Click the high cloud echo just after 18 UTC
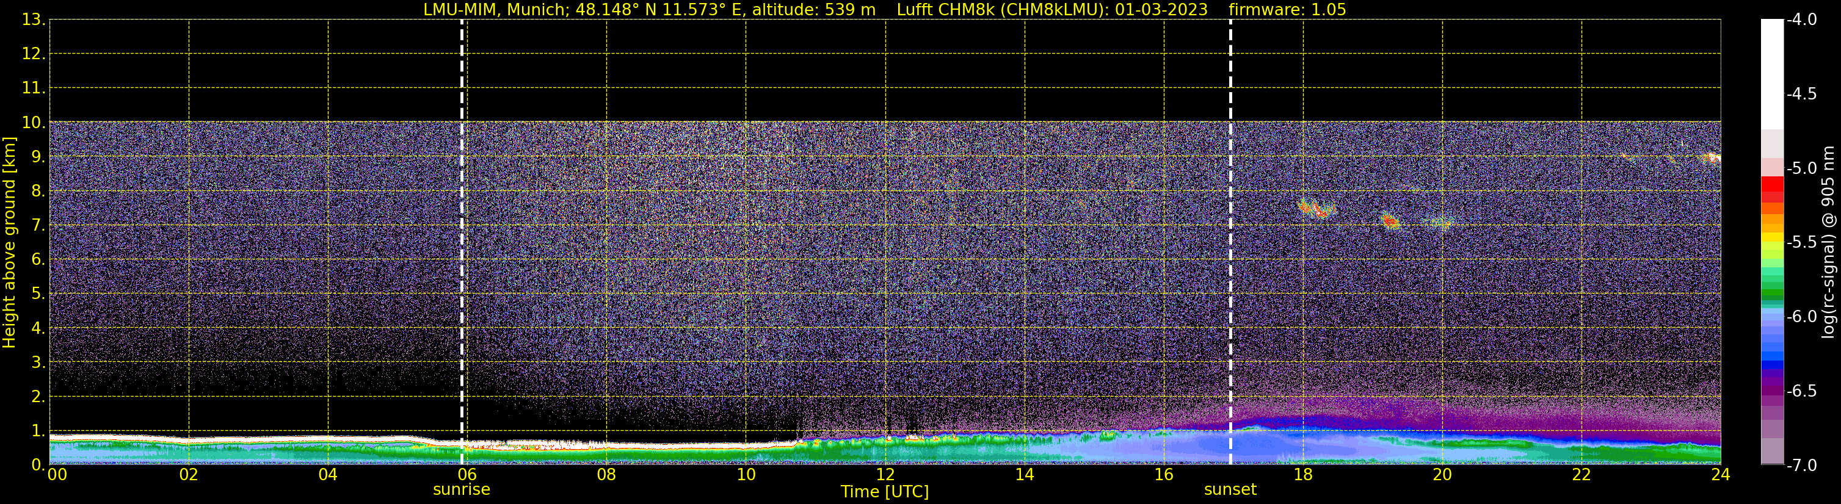1841x504 pixels. (x=1316, y=209)
